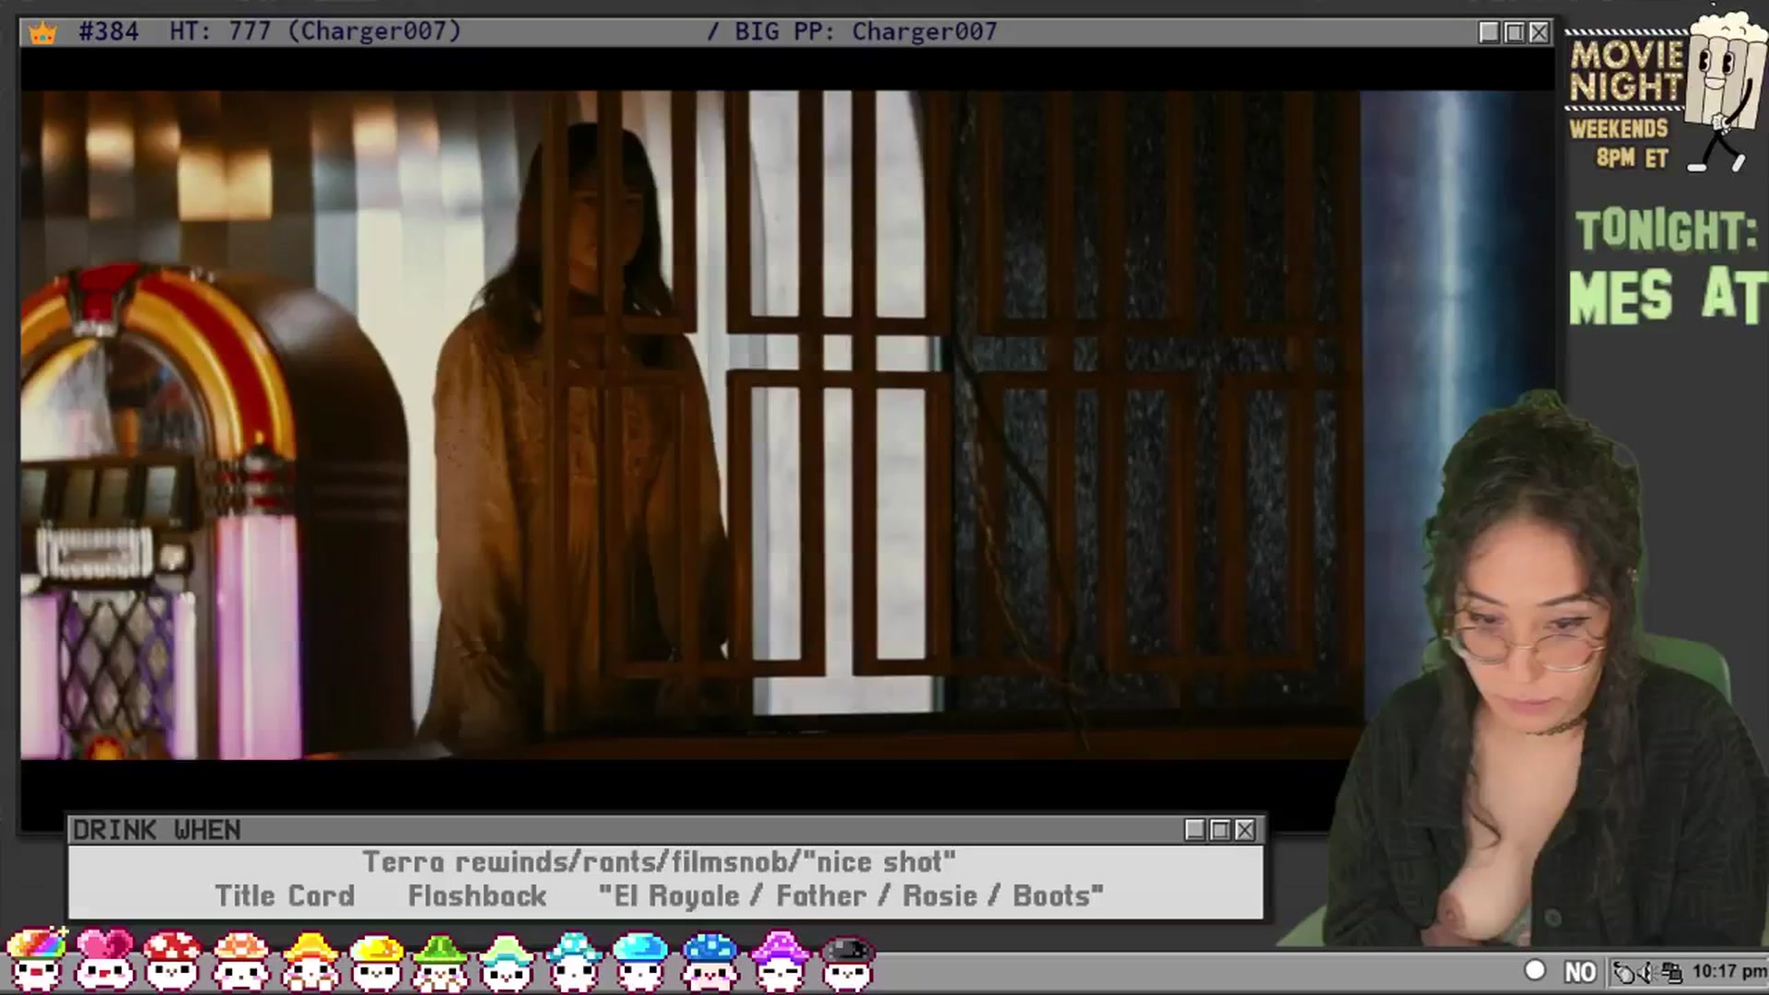Click the dark blue spotted mushroom icon
The image size is (1769, 995).
[709, 960]
